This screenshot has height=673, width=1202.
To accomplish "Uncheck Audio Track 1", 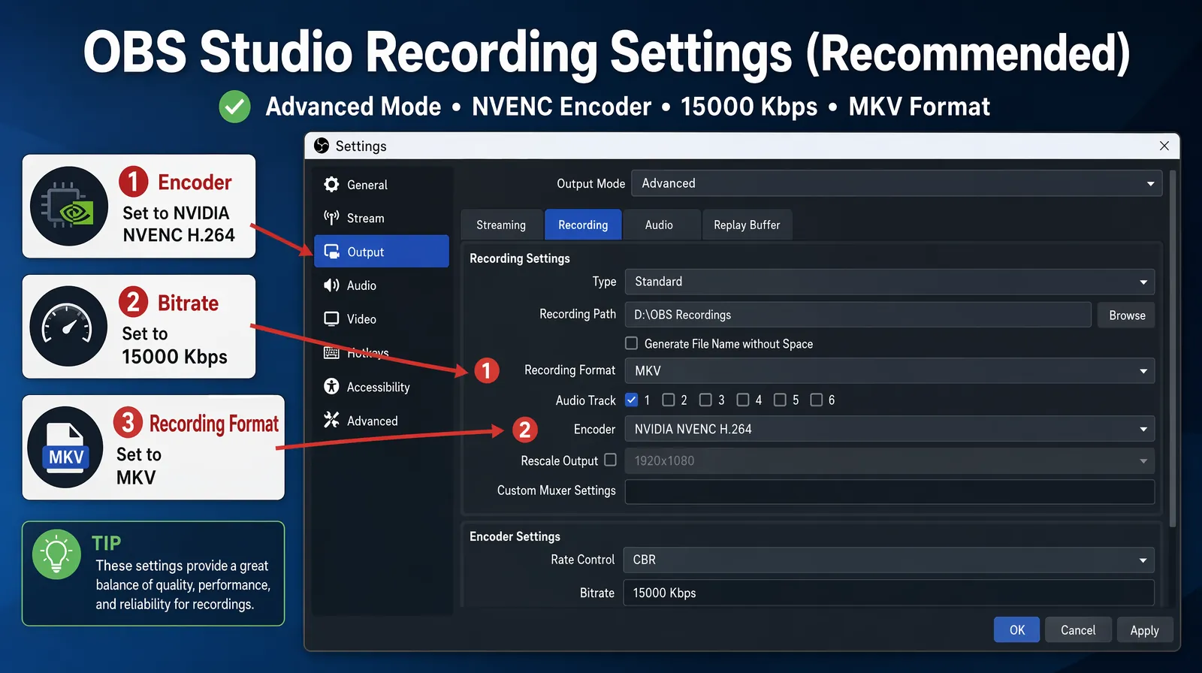I will click(632, 400).
